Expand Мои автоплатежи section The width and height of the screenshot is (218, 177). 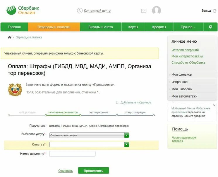[192, 96]
